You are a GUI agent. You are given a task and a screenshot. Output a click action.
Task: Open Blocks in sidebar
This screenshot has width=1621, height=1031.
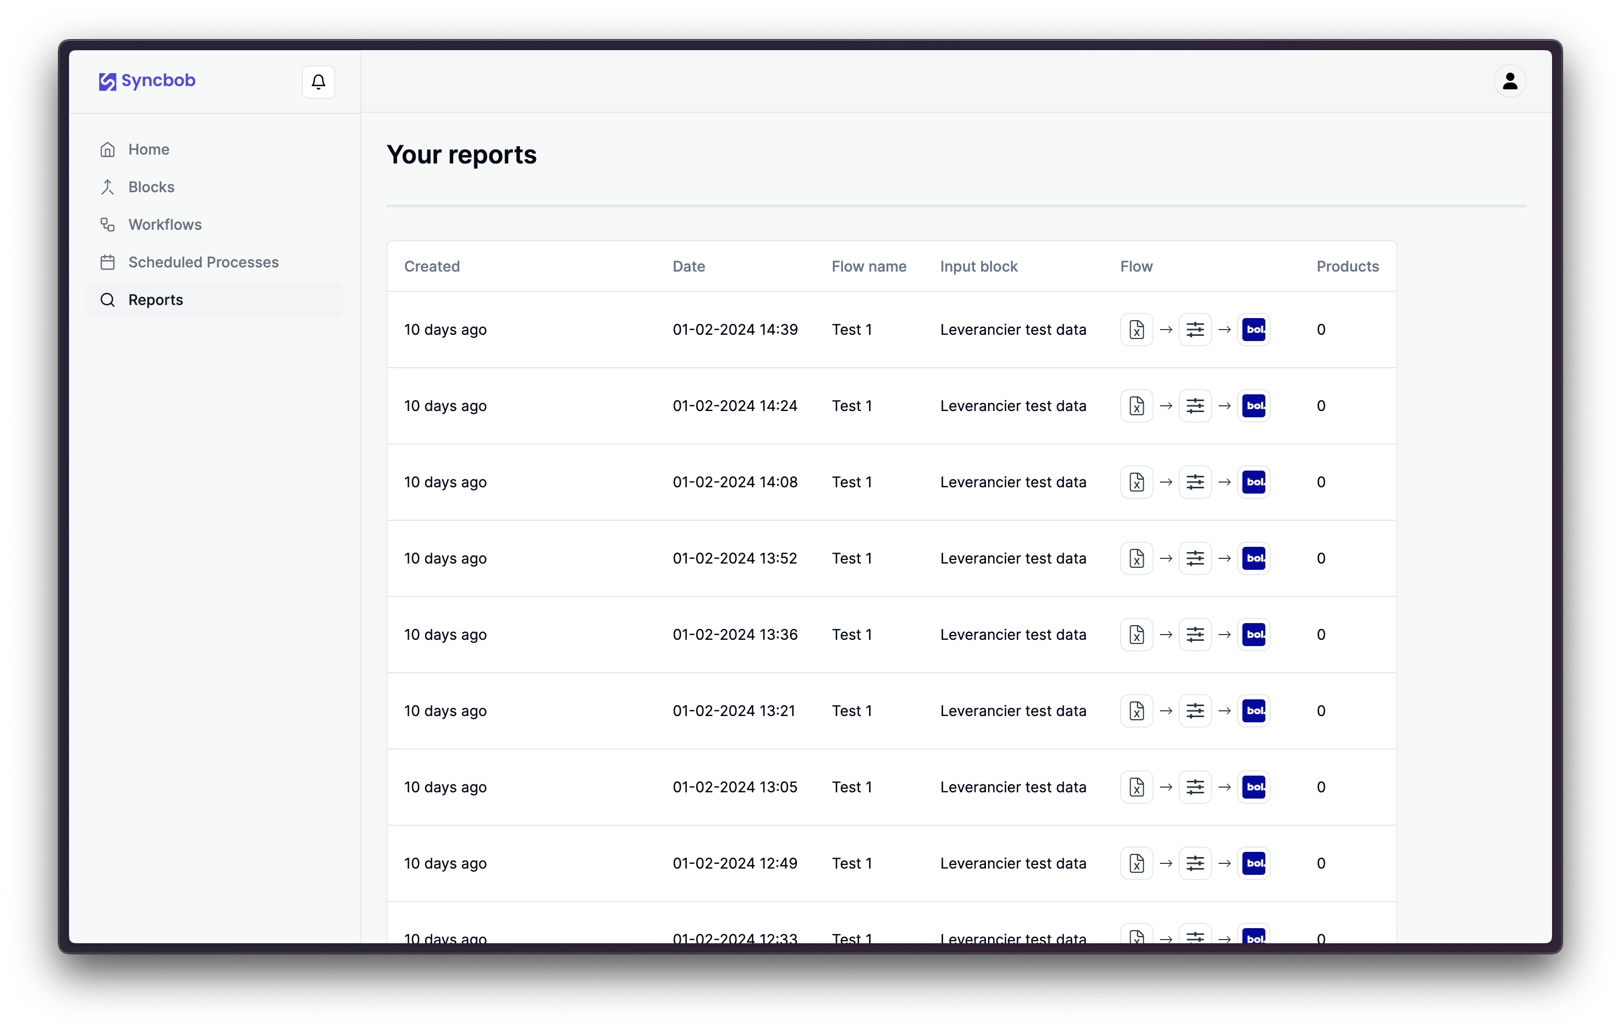[x=215, y=187]
